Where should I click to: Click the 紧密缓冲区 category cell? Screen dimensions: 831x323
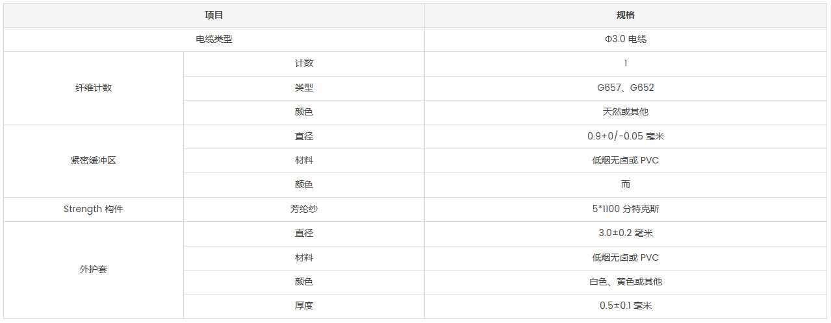click(94, 160)
